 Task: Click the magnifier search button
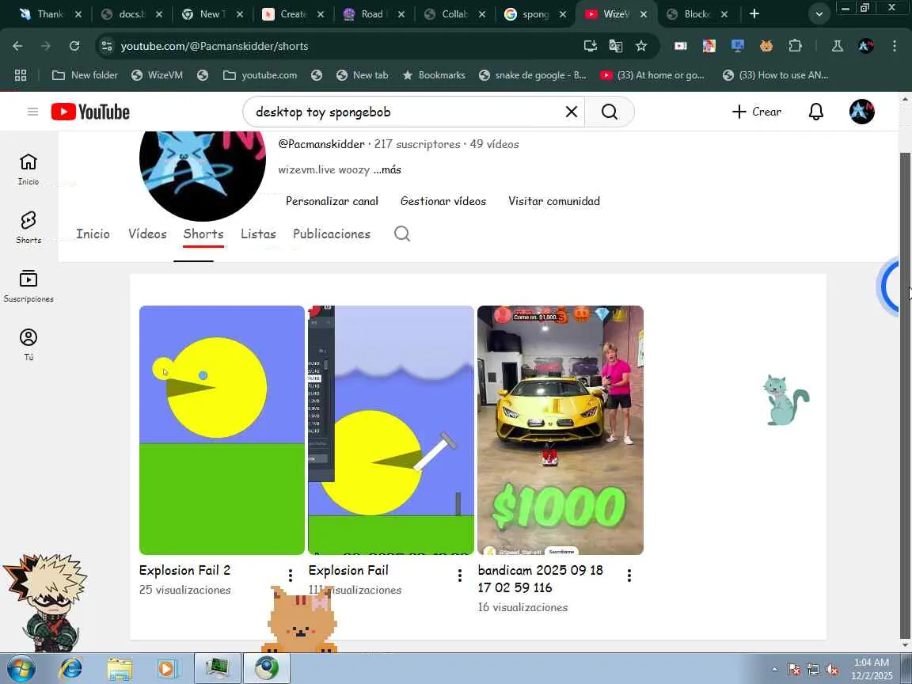(x=609, y=112)
